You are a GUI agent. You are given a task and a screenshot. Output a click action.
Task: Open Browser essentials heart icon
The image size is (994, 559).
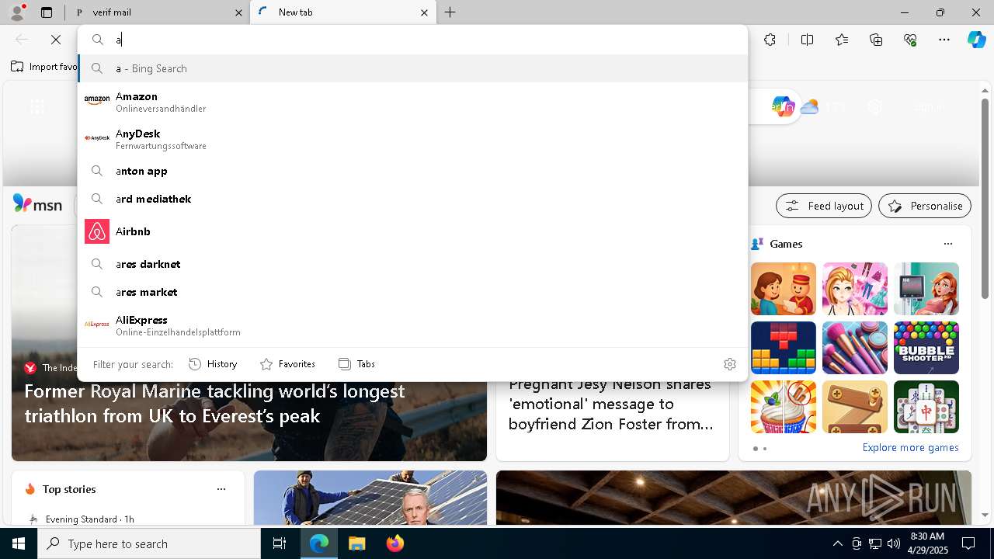[910, 40]
